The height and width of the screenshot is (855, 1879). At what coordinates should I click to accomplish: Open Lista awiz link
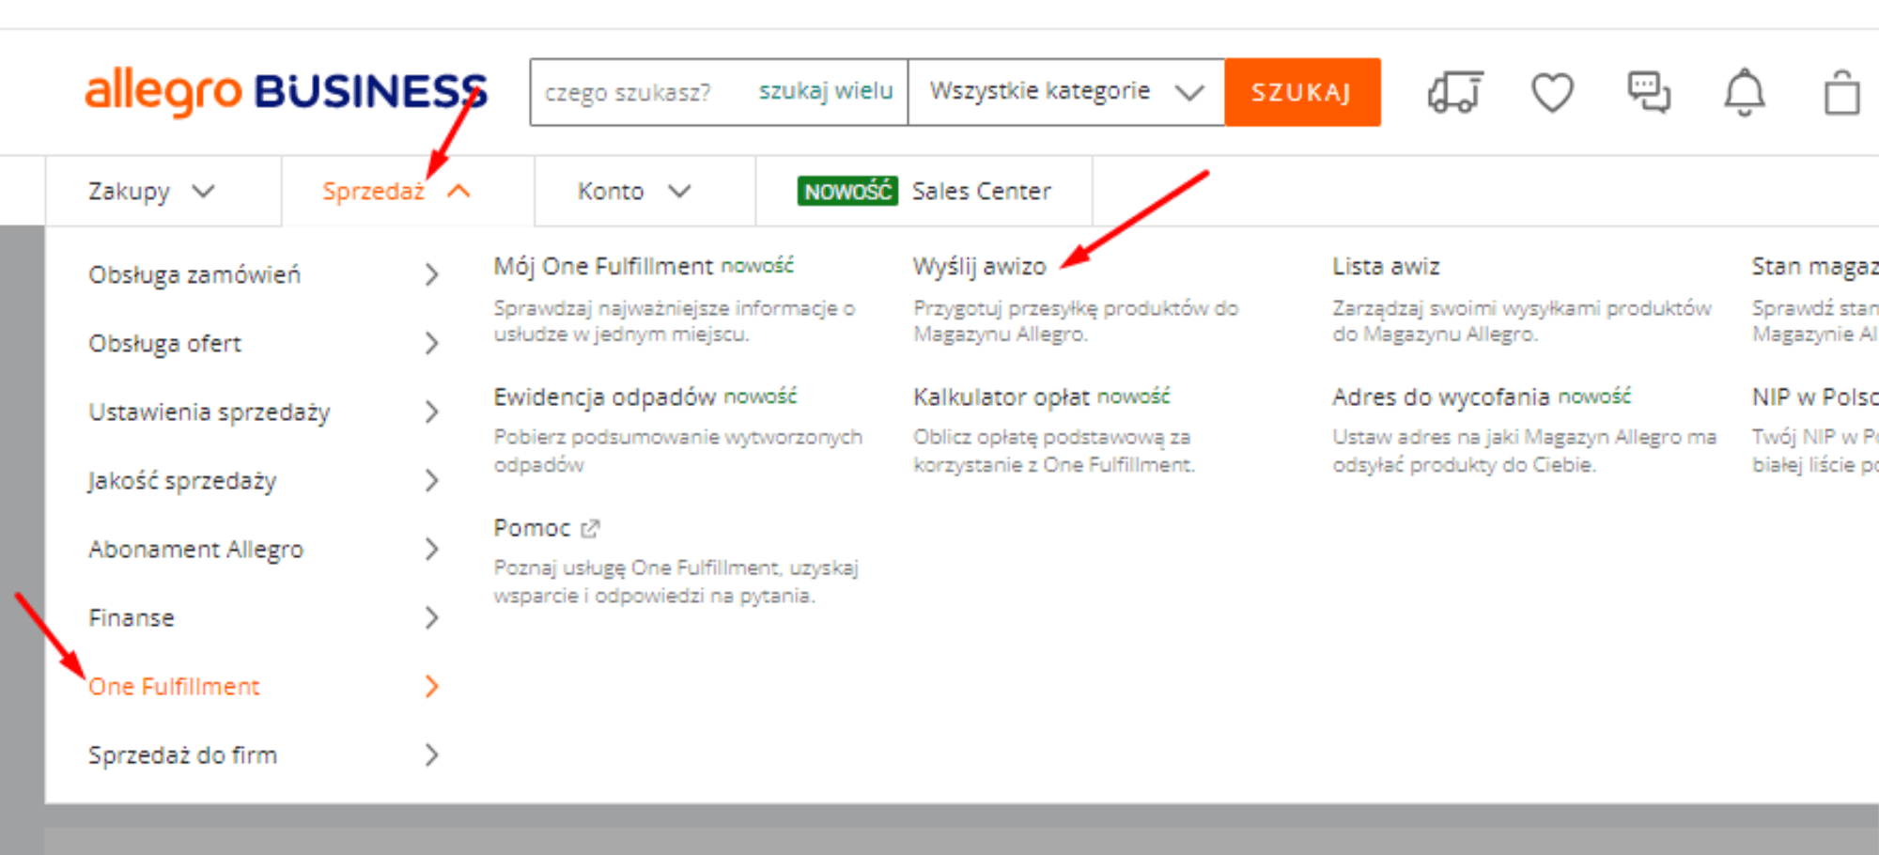pyautogui.click(x=1386, y=266)
